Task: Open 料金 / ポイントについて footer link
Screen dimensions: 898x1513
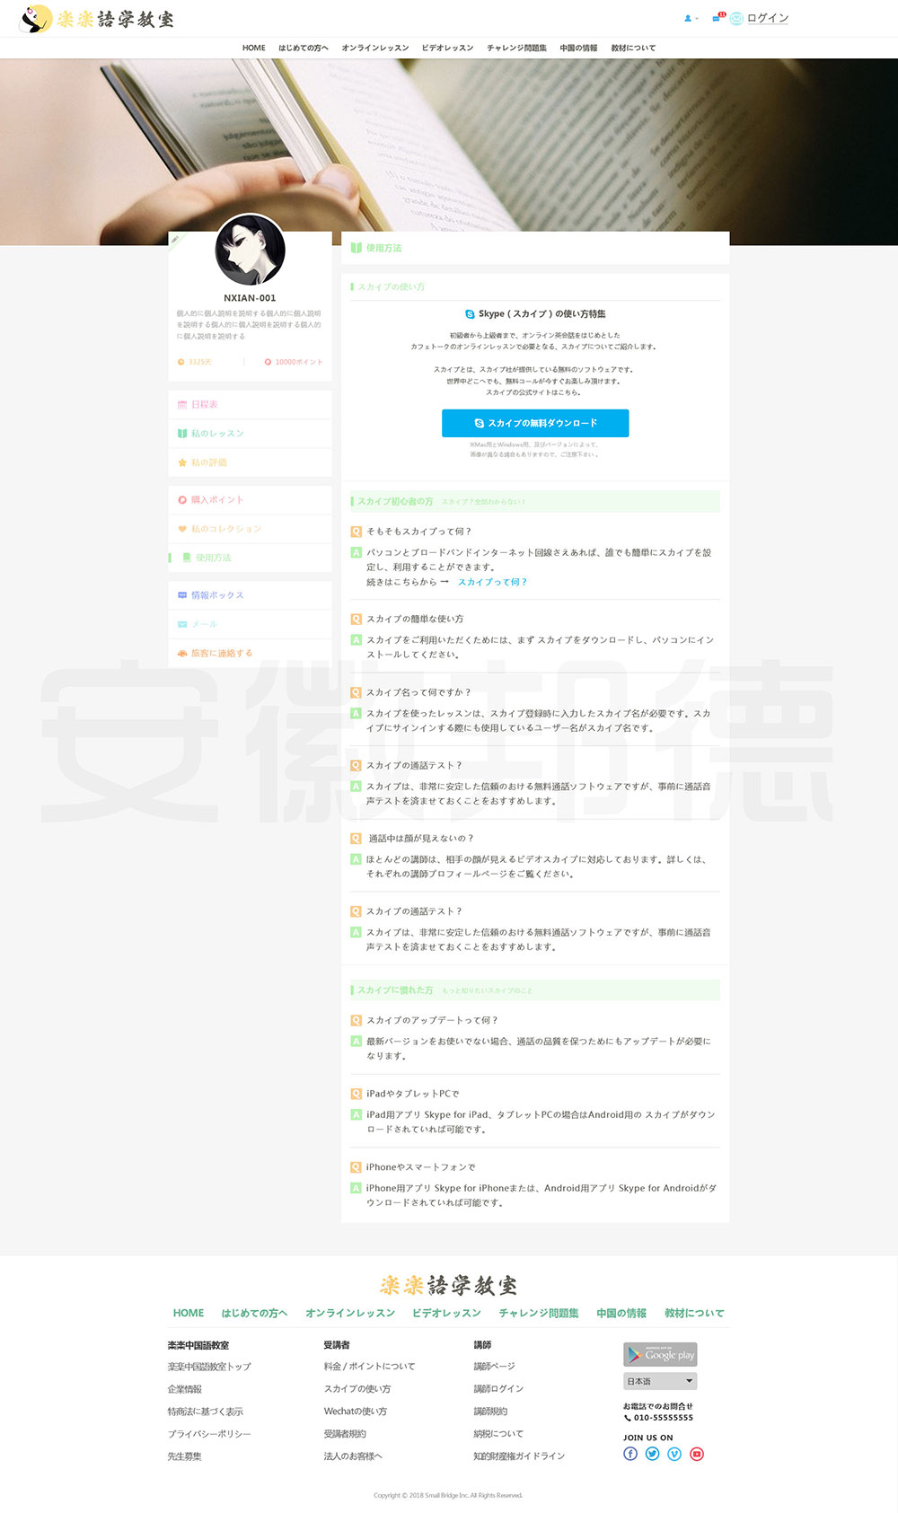Action: [x=369, y=1367]
